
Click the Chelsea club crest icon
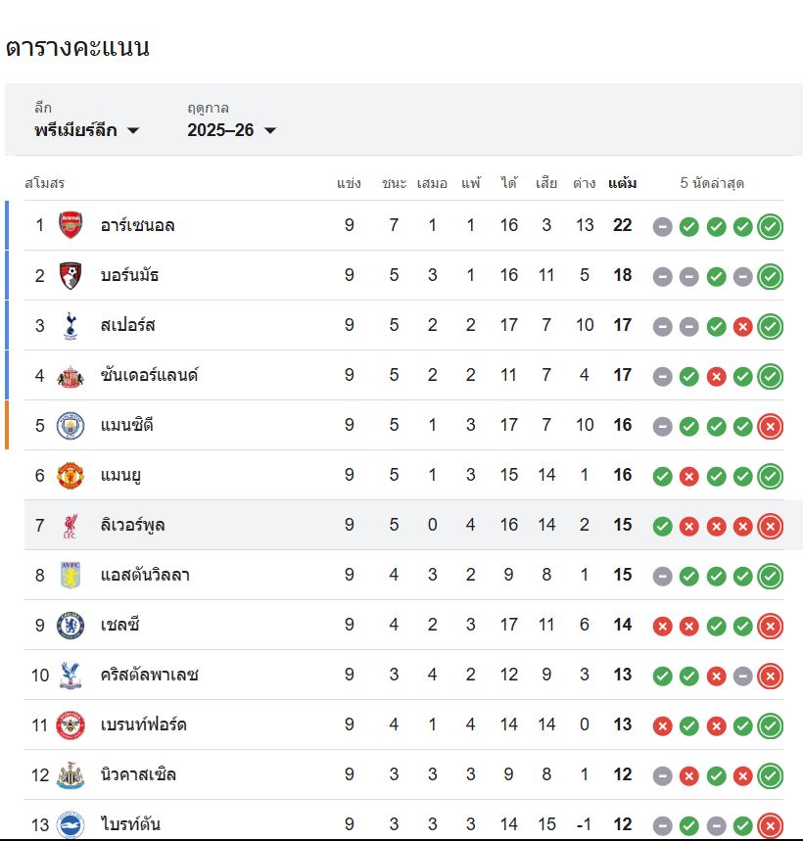[x=71, y=625]
